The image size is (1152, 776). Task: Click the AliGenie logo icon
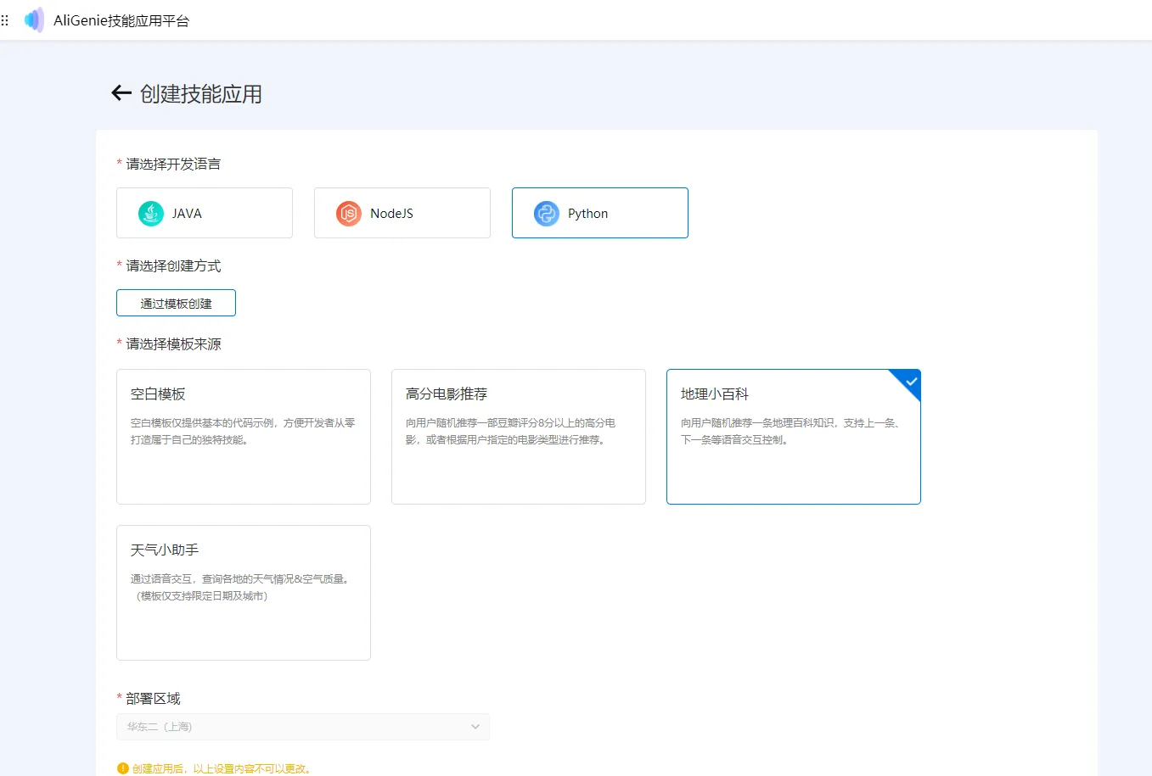point(34,20)
